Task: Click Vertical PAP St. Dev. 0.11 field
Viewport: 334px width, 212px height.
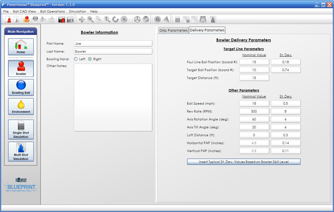Action: [286, 151]
